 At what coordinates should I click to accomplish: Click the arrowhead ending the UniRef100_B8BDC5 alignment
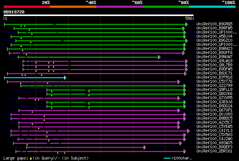[x=185, y=119]
